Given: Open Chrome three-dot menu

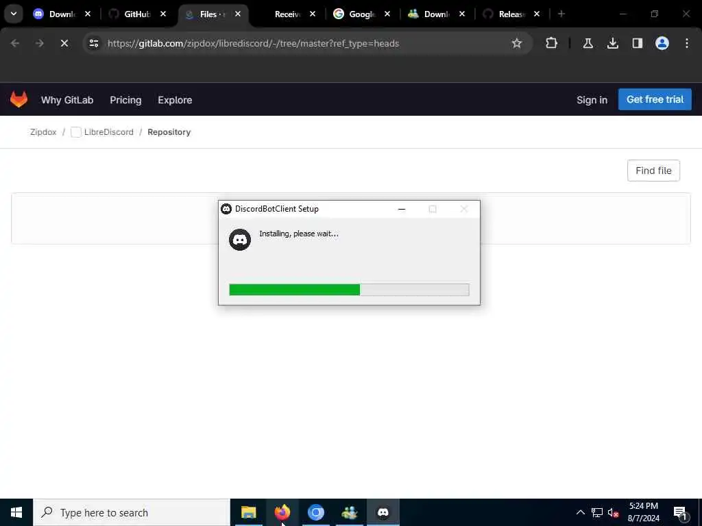Looking at the screenshot, I should (687, 43).
